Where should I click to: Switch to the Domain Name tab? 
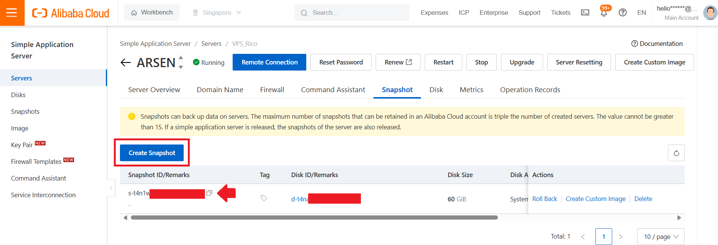pos(220,90)
